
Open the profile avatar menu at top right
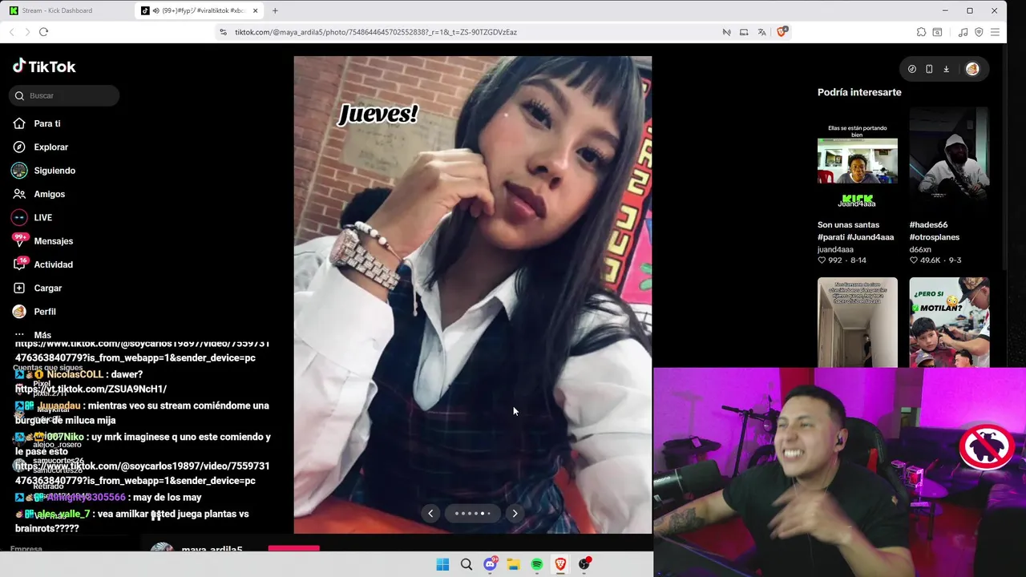[972, 69]
